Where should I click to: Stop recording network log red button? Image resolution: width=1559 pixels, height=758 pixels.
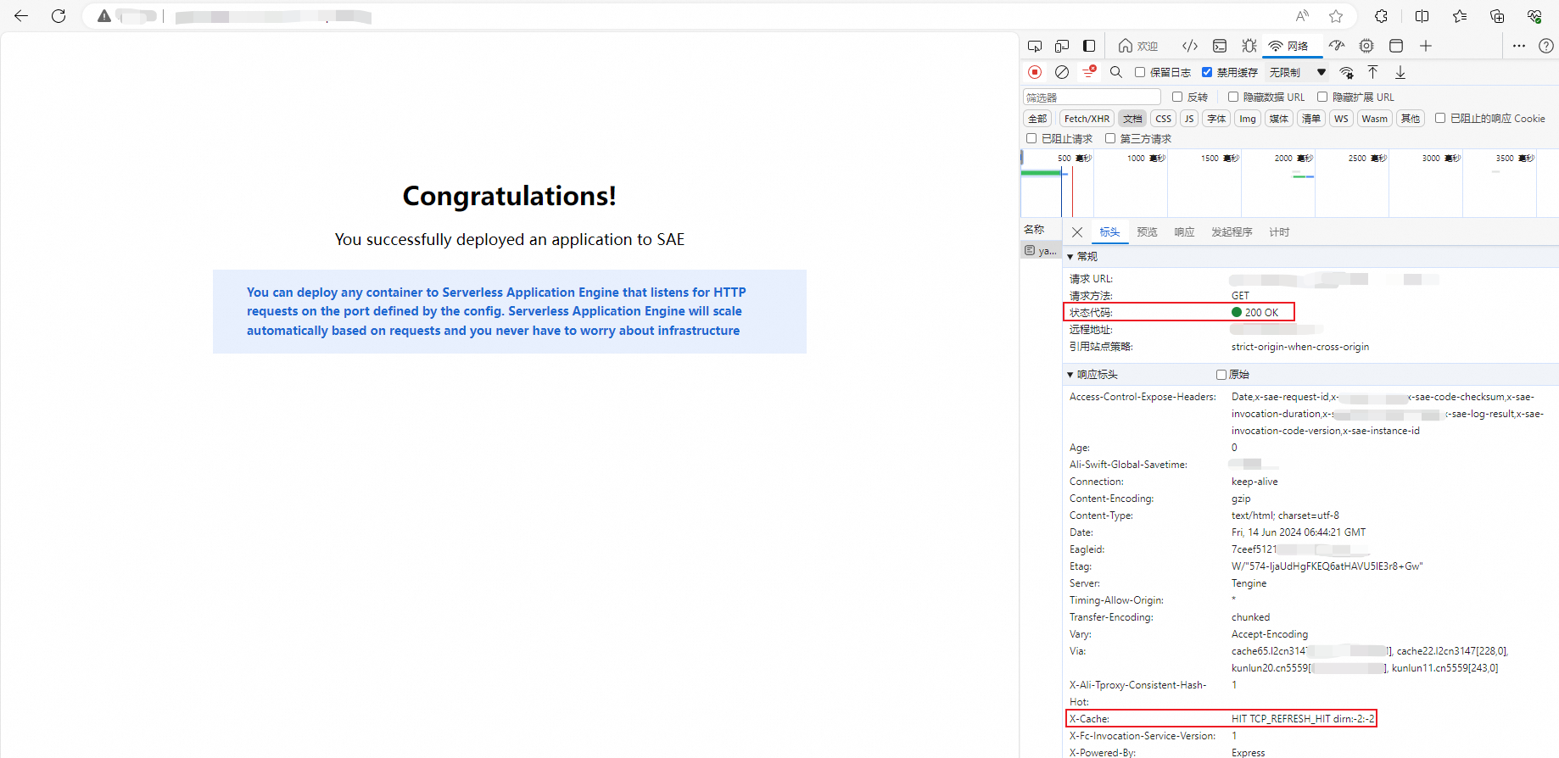1035,72
